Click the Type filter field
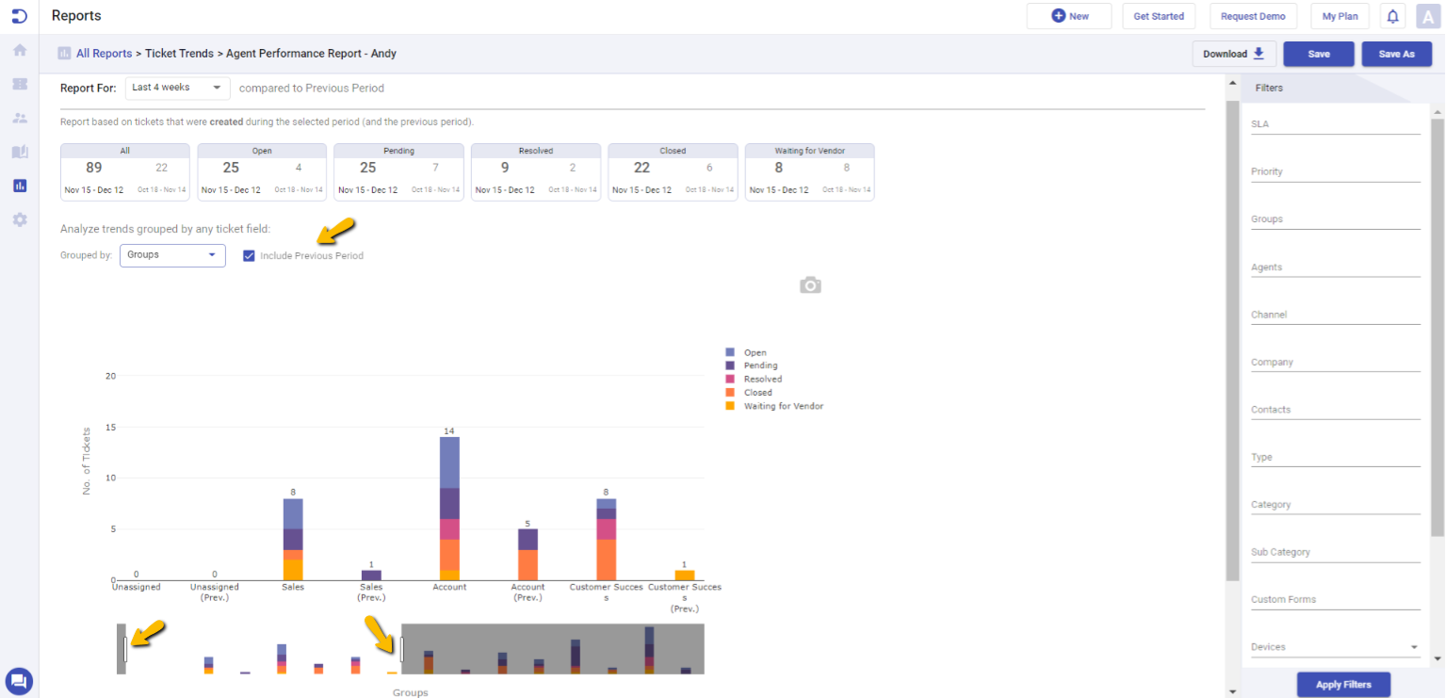 click(1335, 457)
